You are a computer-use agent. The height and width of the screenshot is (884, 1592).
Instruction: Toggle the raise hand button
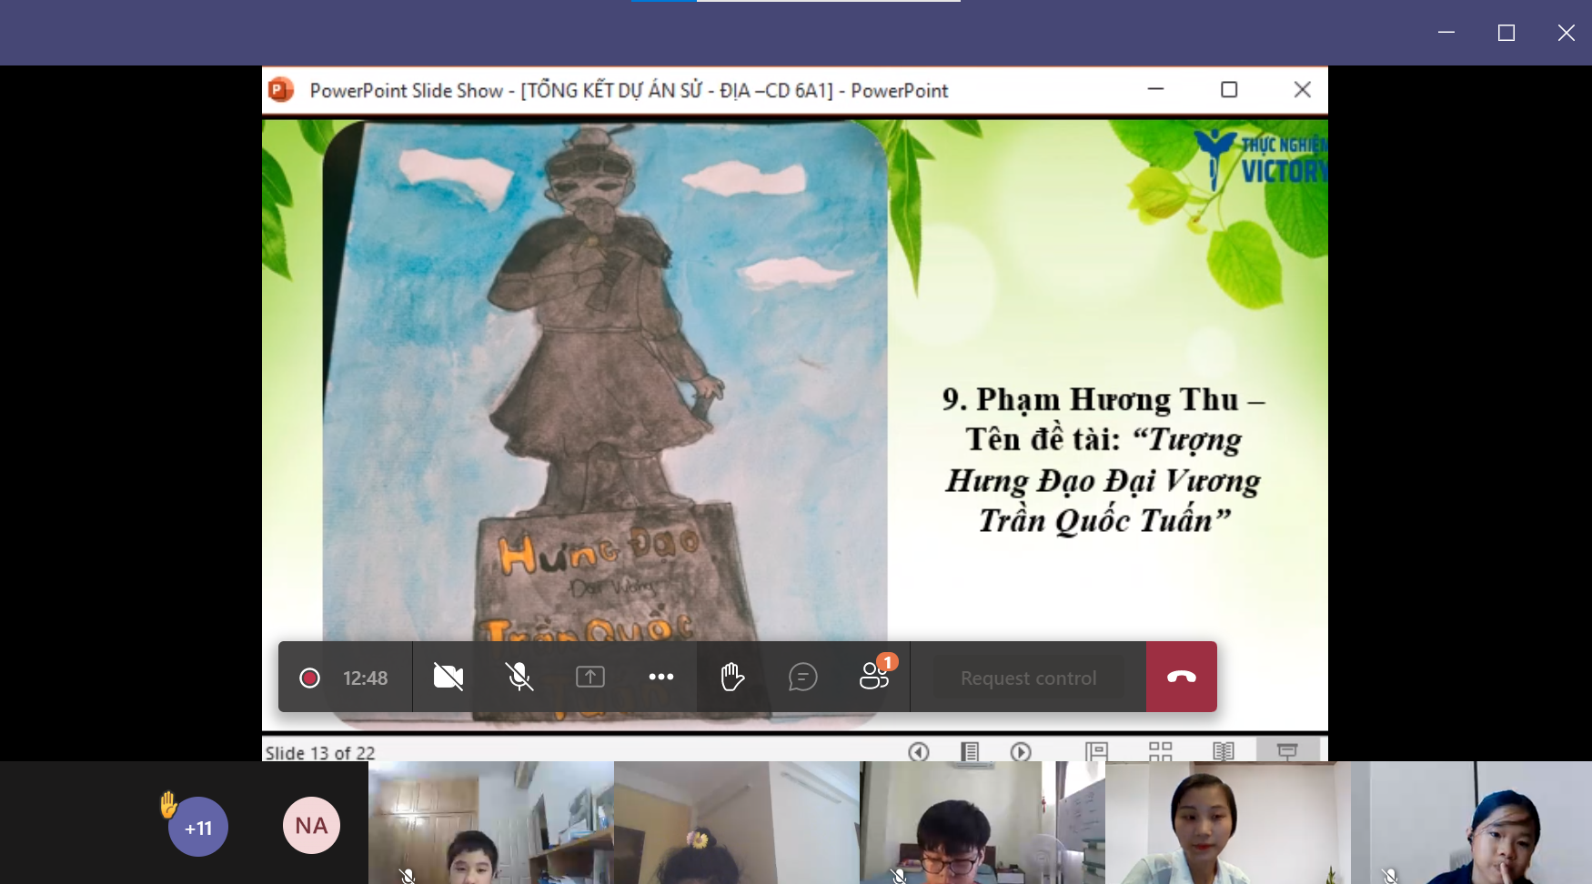pyautogui.click(x=732, y=677)
